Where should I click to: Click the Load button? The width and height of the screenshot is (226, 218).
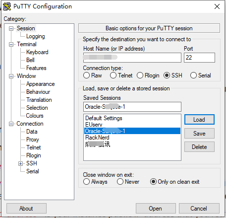coord(199,120)
